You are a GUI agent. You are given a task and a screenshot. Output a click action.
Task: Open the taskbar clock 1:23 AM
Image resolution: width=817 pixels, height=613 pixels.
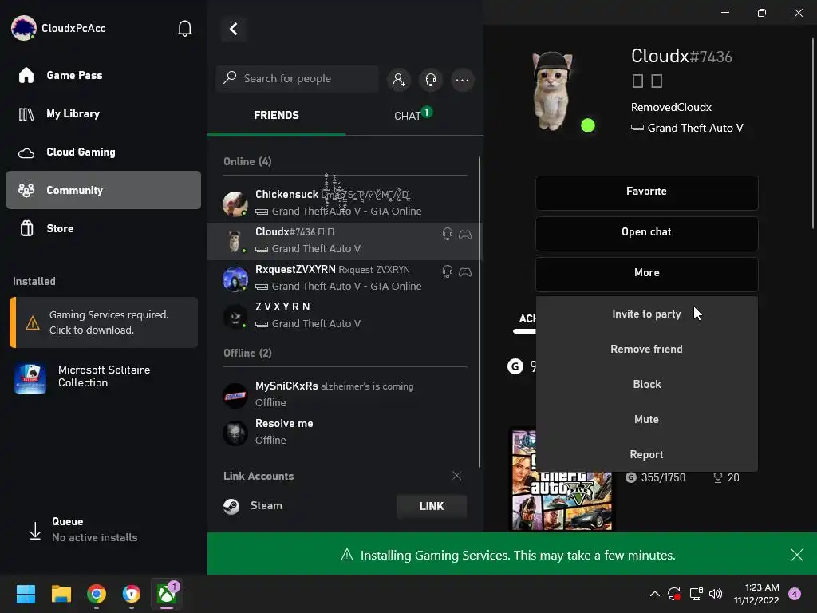pyautogui.click(x=756, y=594)
